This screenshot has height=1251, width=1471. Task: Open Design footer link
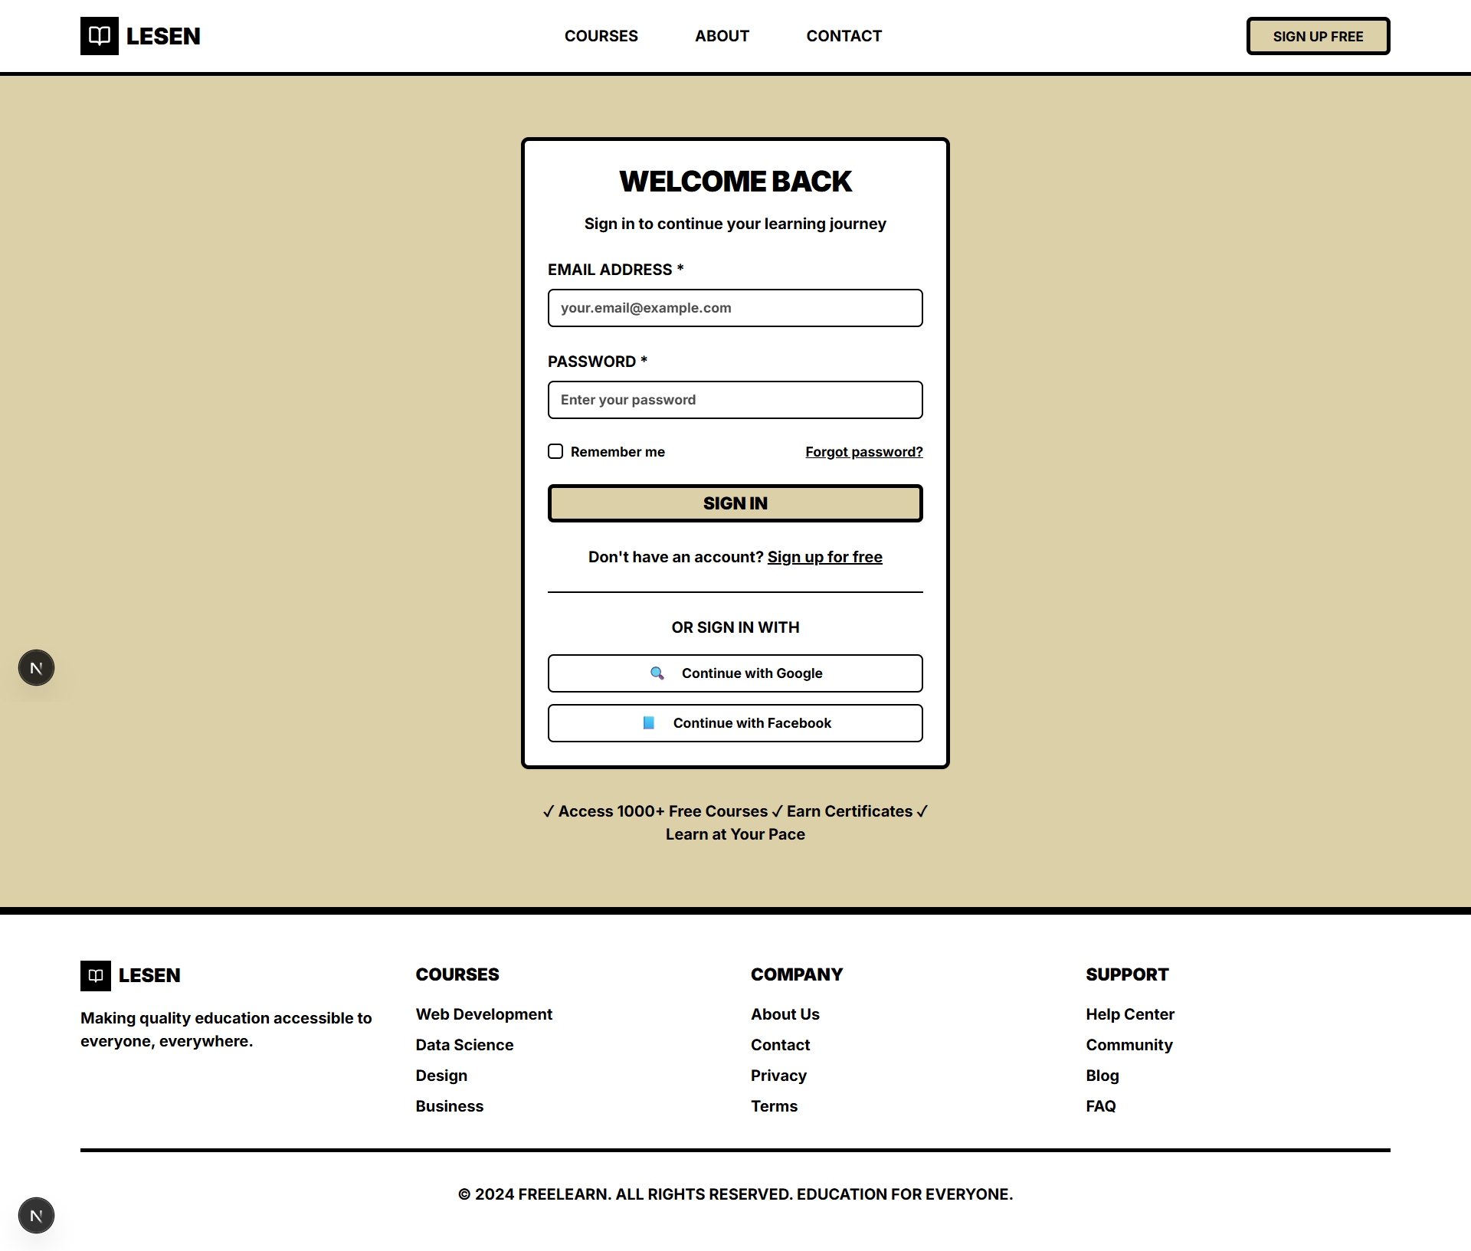coord(441,1076)
